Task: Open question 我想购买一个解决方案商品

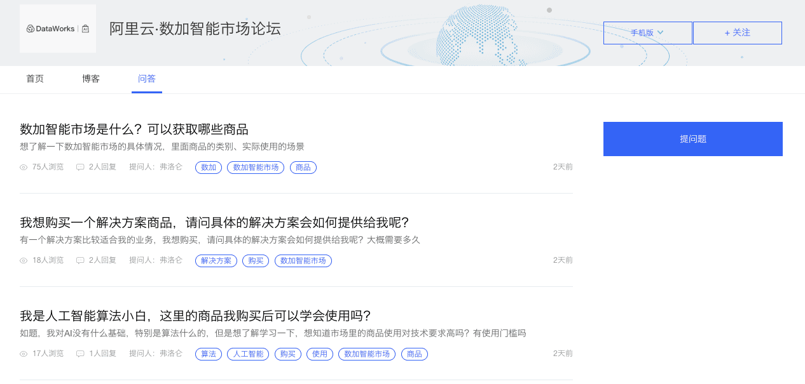Action: tap(214, 223)
